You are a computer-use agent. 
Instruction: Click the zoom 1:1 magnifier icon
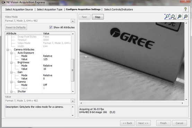click(173, 17)
